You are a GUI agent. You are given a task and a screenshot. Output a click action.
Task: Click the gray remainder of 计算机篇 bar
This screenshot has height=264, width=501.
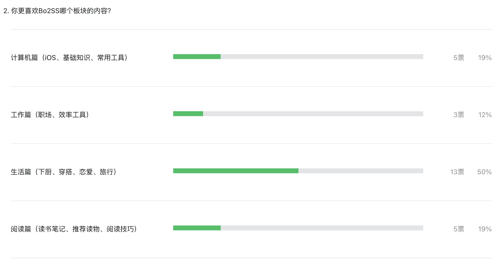point(322,56)
